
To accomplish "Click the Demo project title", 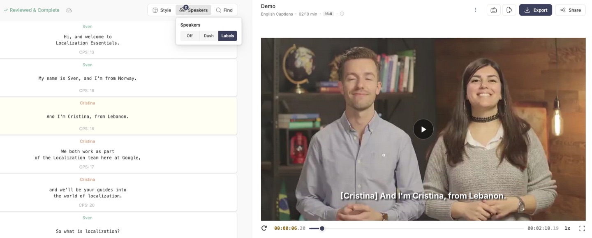I will 268,6.
